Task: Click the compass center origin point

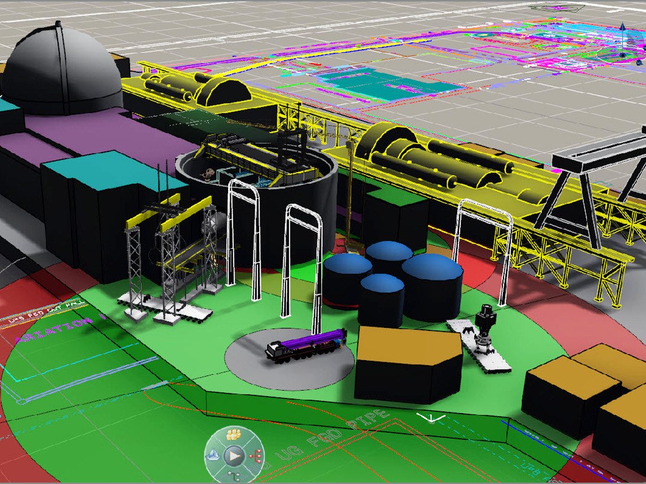Action: pos(622,55)
